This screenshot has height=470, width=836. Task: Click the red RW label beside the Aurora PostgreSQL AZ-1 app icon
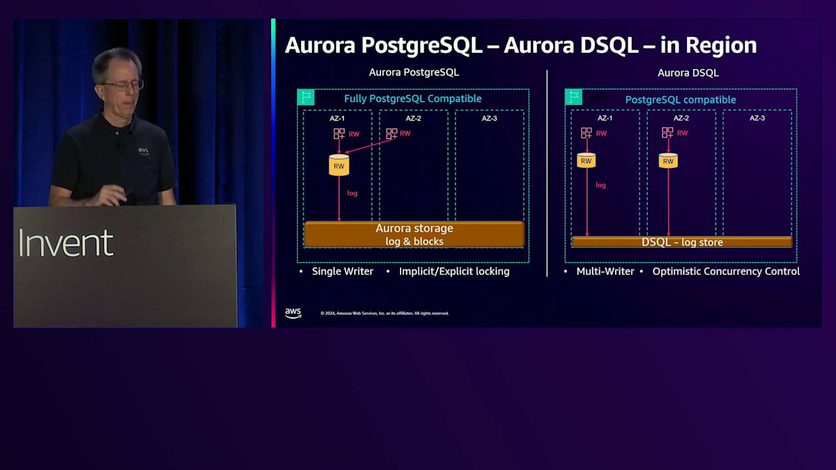pos(354,134)
